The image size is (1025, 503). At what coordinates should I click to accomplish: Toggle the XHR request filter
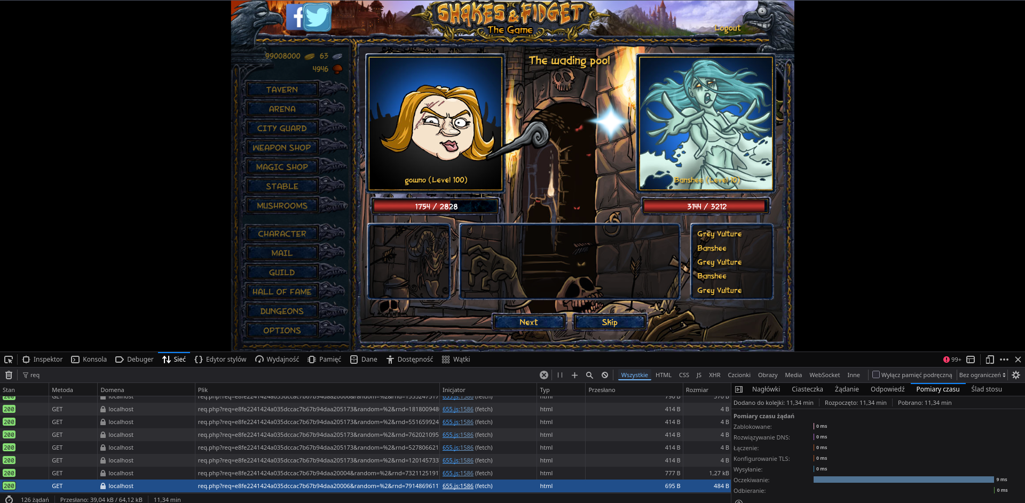coord(714,375)
